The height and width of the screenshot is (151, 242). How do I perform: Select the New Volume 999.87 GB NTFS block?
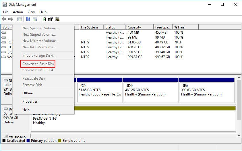(134, 121)
